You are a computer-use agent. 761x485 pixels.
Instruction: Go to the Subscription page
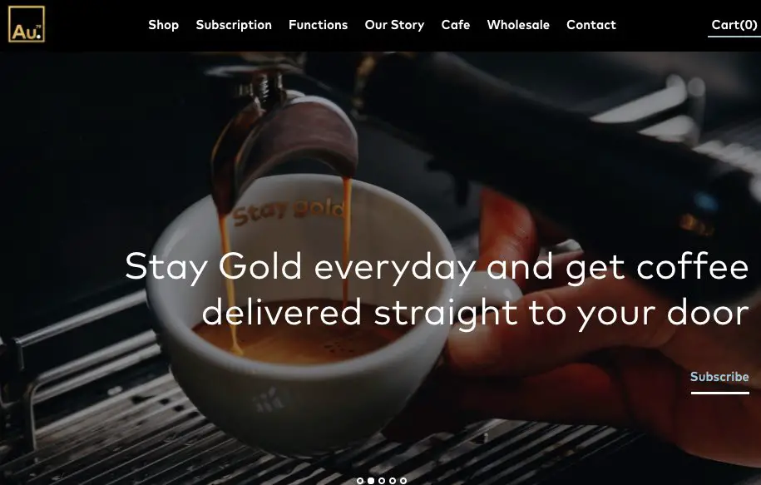(234, 25)
